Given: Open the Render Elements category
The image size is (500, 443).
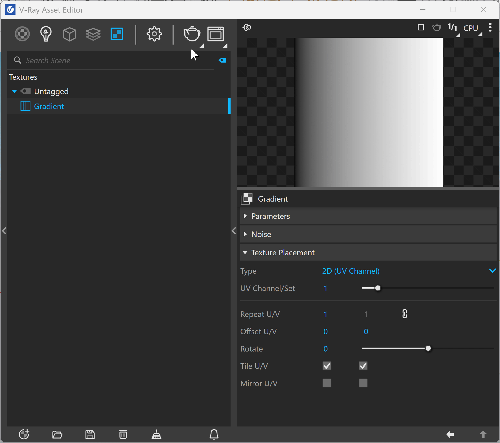Looking at the screenshot, I should click(93, 34).
